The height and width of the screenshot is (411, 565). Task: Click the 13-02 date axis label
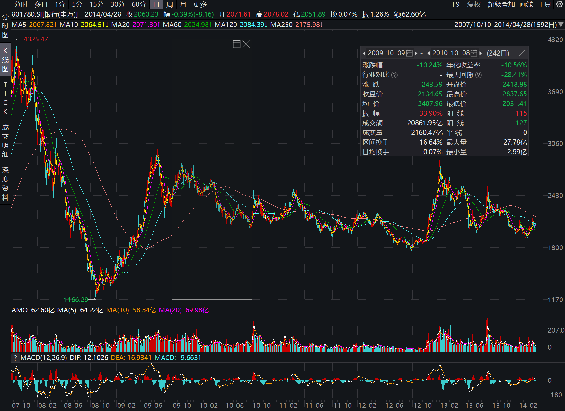[x=449, y=406]
